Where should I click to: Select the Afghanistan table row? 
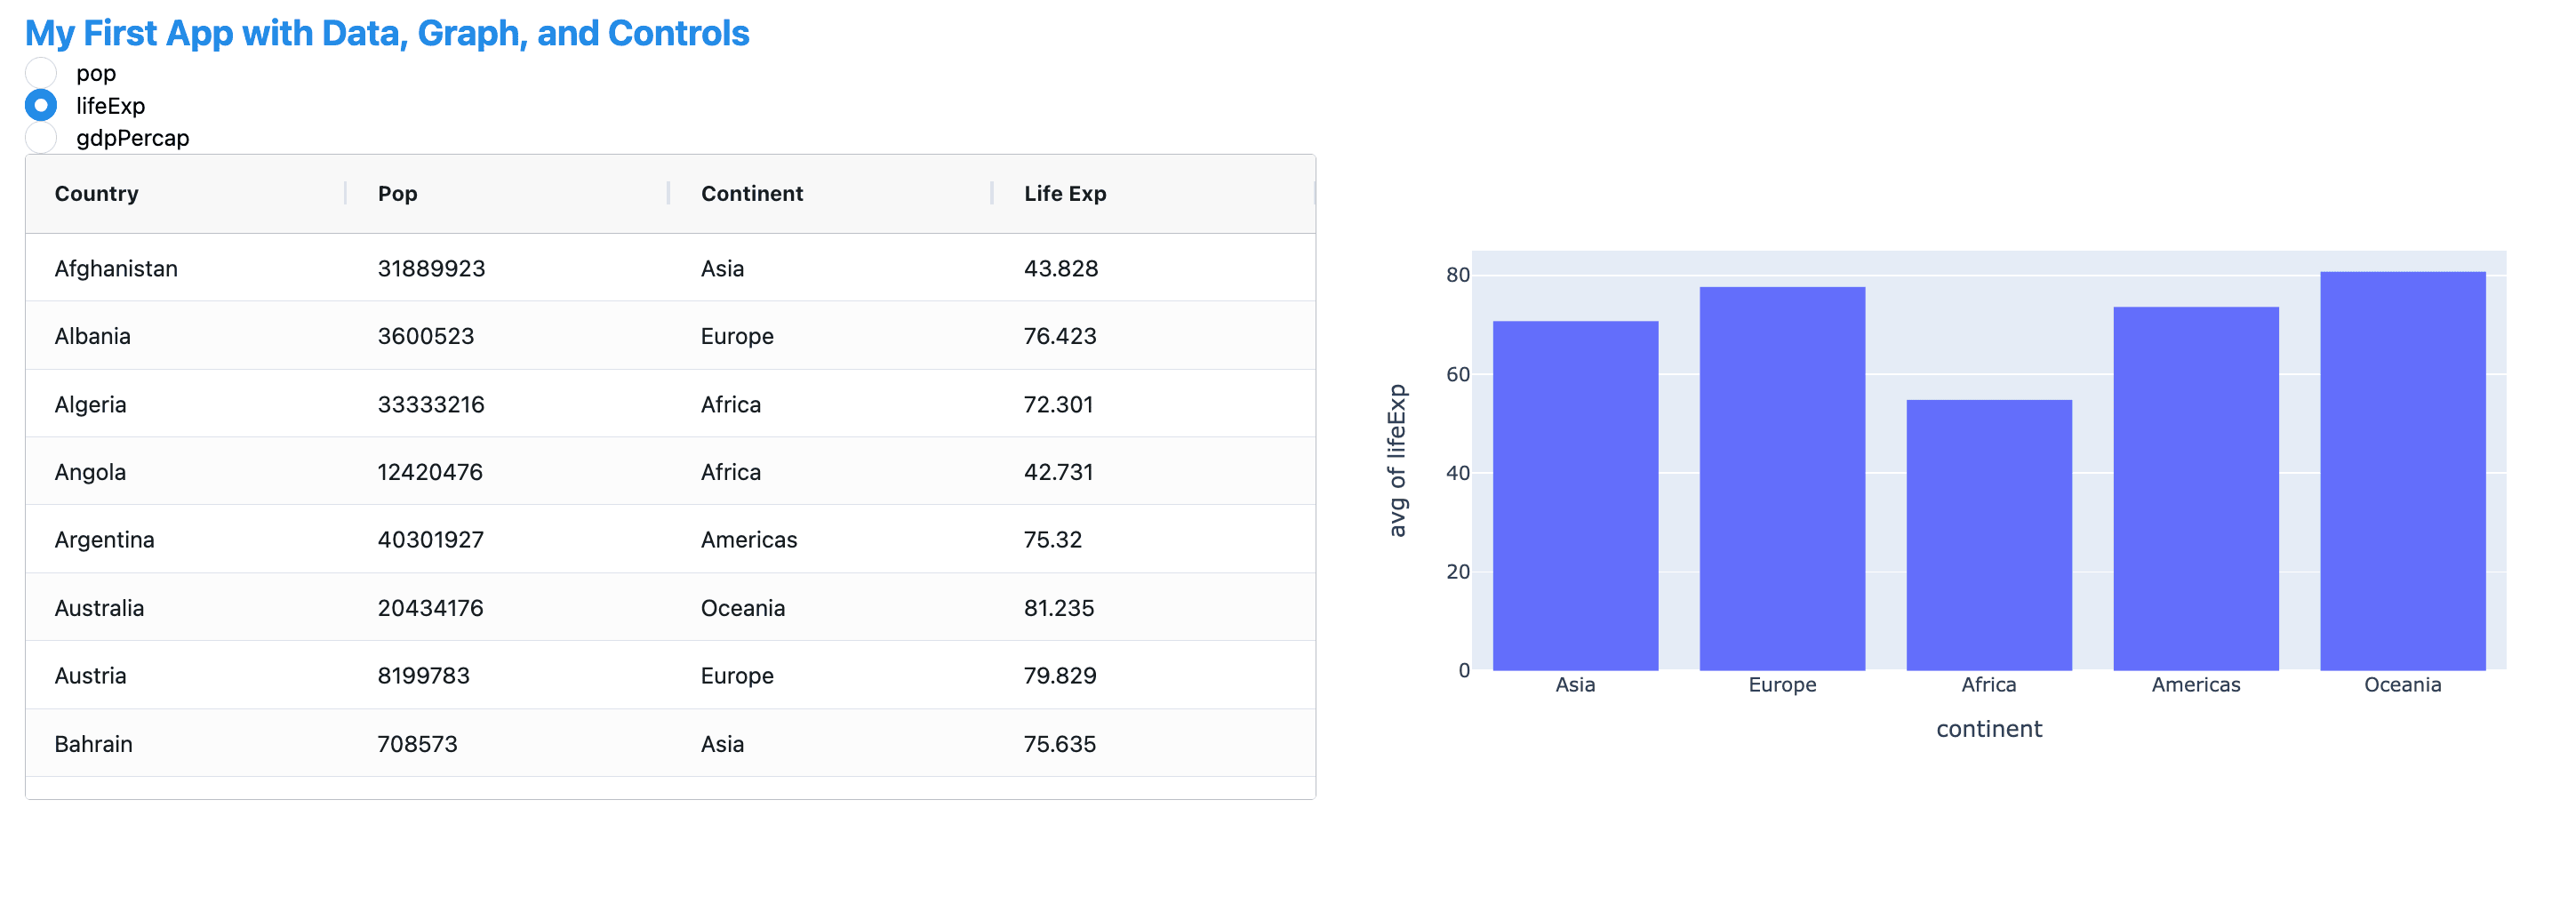670,268
